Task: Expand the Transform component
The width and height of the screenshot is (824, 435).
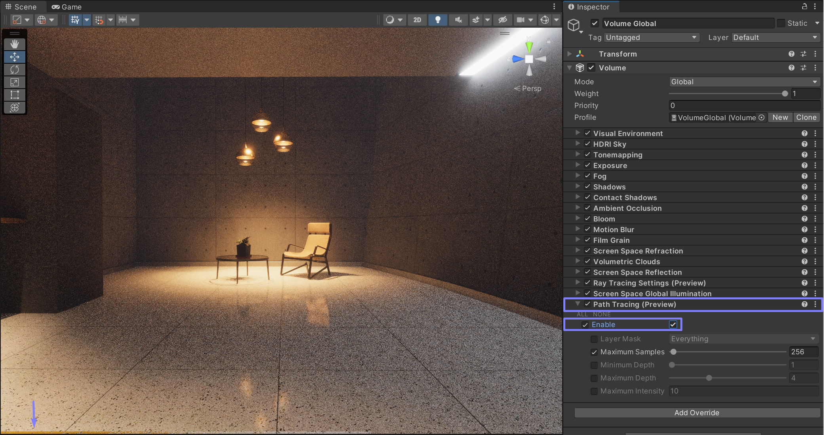Action: point(570,54)
